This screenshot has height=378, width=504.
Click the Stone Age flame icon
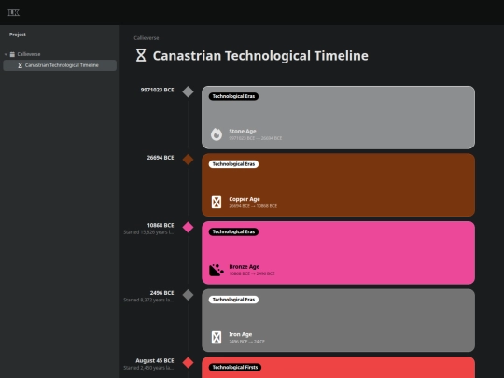(217, 134)
